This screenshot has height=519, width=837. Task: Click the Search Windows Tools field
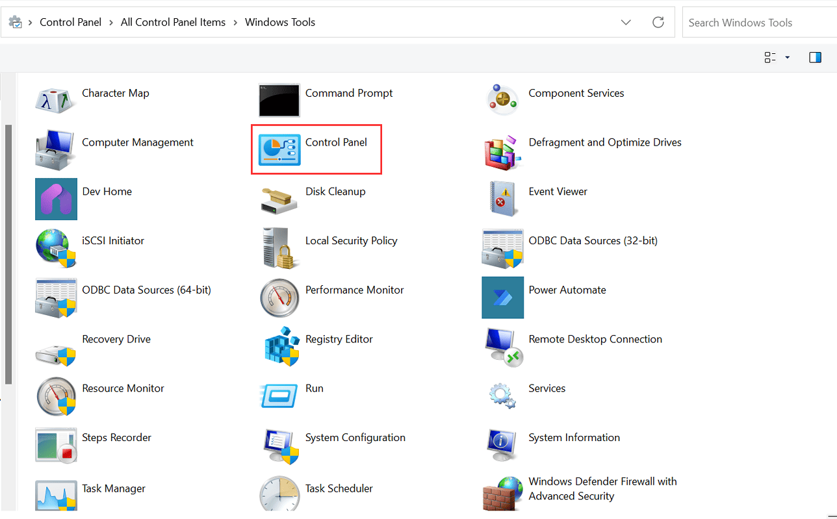point(757,23)
